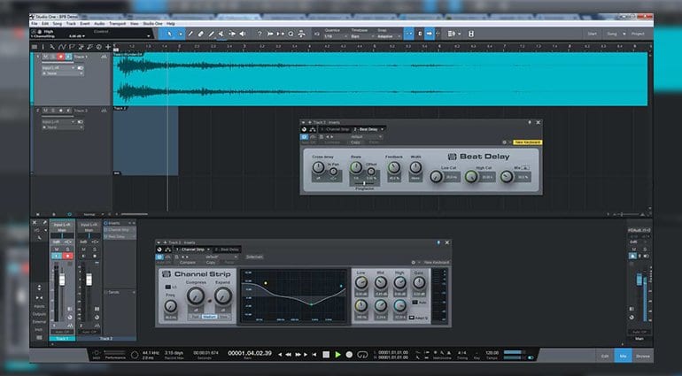The image size is (682, 376).
Task: Click the Stop button in transport
Action: click(x=326, y=355)
